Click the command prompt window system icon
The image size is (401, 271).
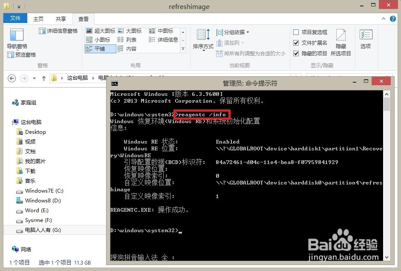pyautogui.click(x=115, y=84)
